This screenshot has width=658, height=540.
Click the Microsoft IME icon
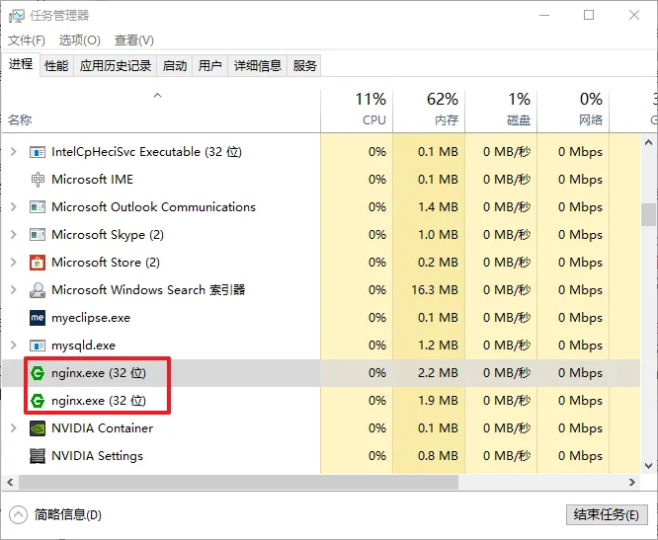pyautogui.click(x=38, y=180)
